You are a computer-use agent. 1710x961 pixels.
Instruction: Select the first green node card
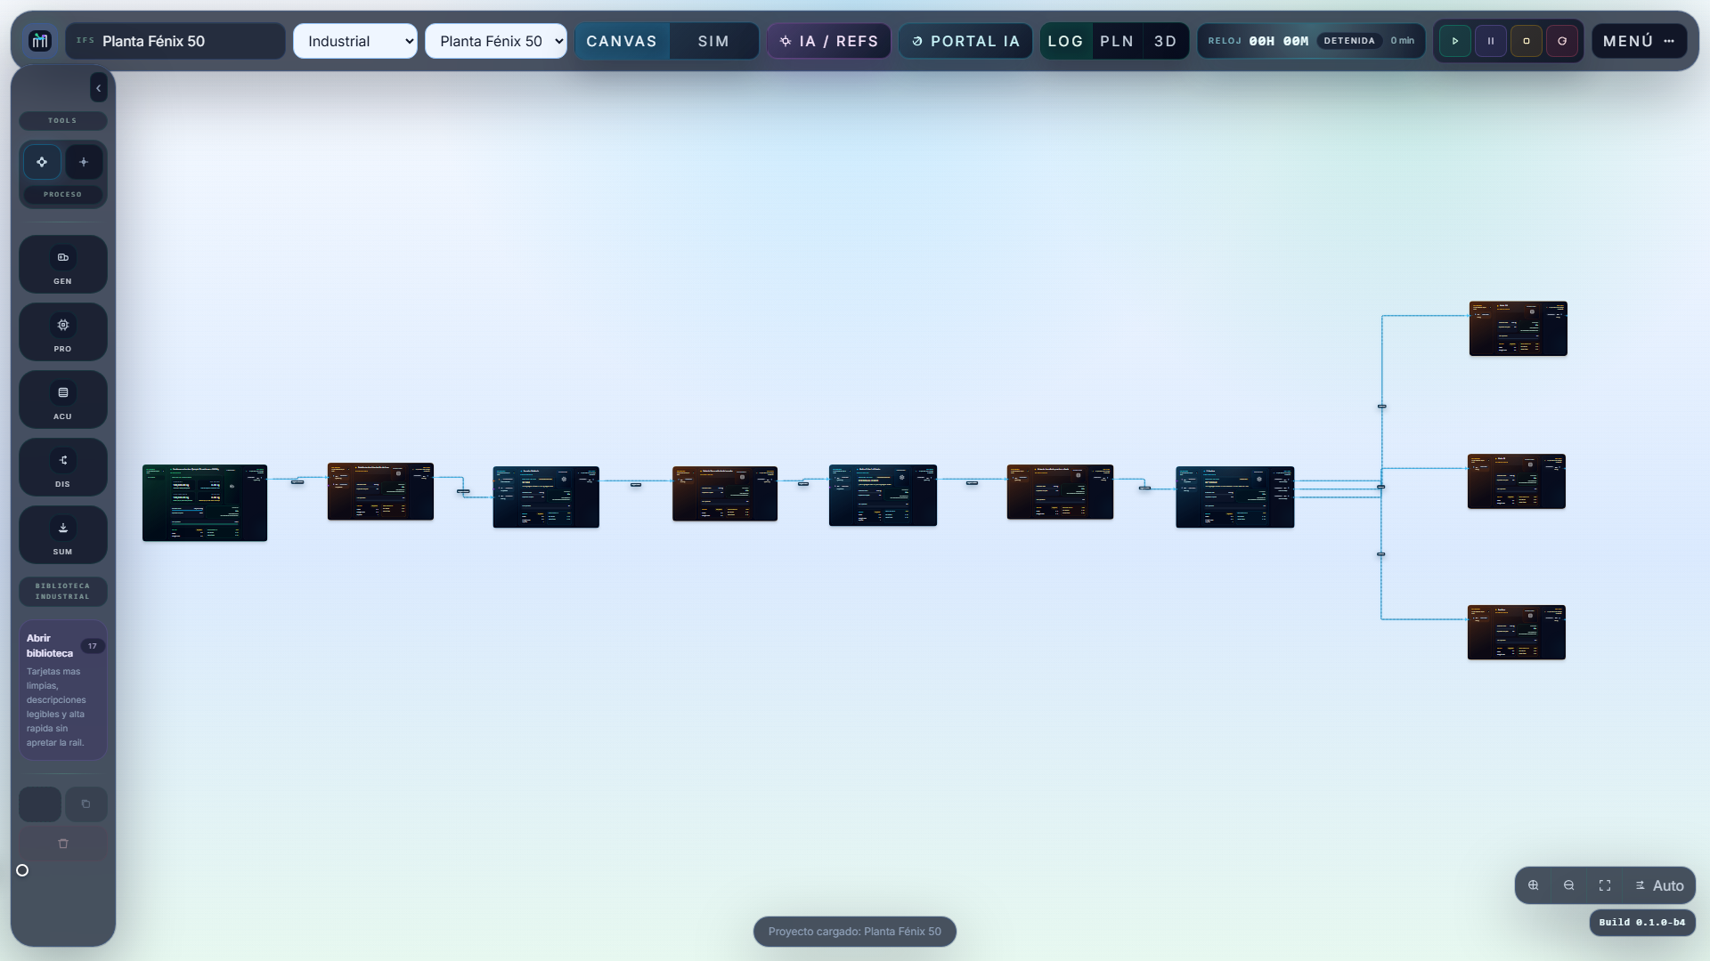coord(205,503)
